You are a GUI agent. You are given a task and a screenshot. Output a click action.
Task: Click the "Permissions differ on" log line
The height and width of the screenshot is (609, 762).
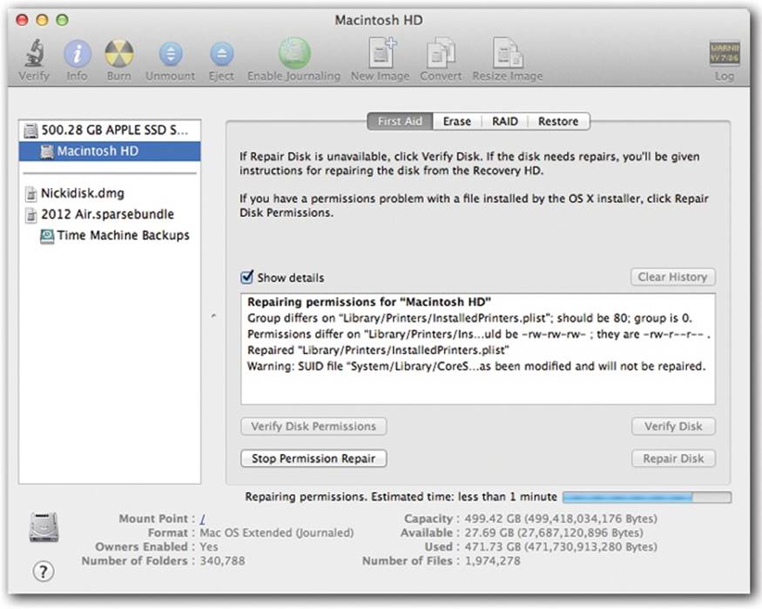479,334
